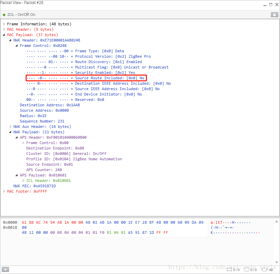Select Destination Address 0x1AAB row

click(x=50, y=105)
